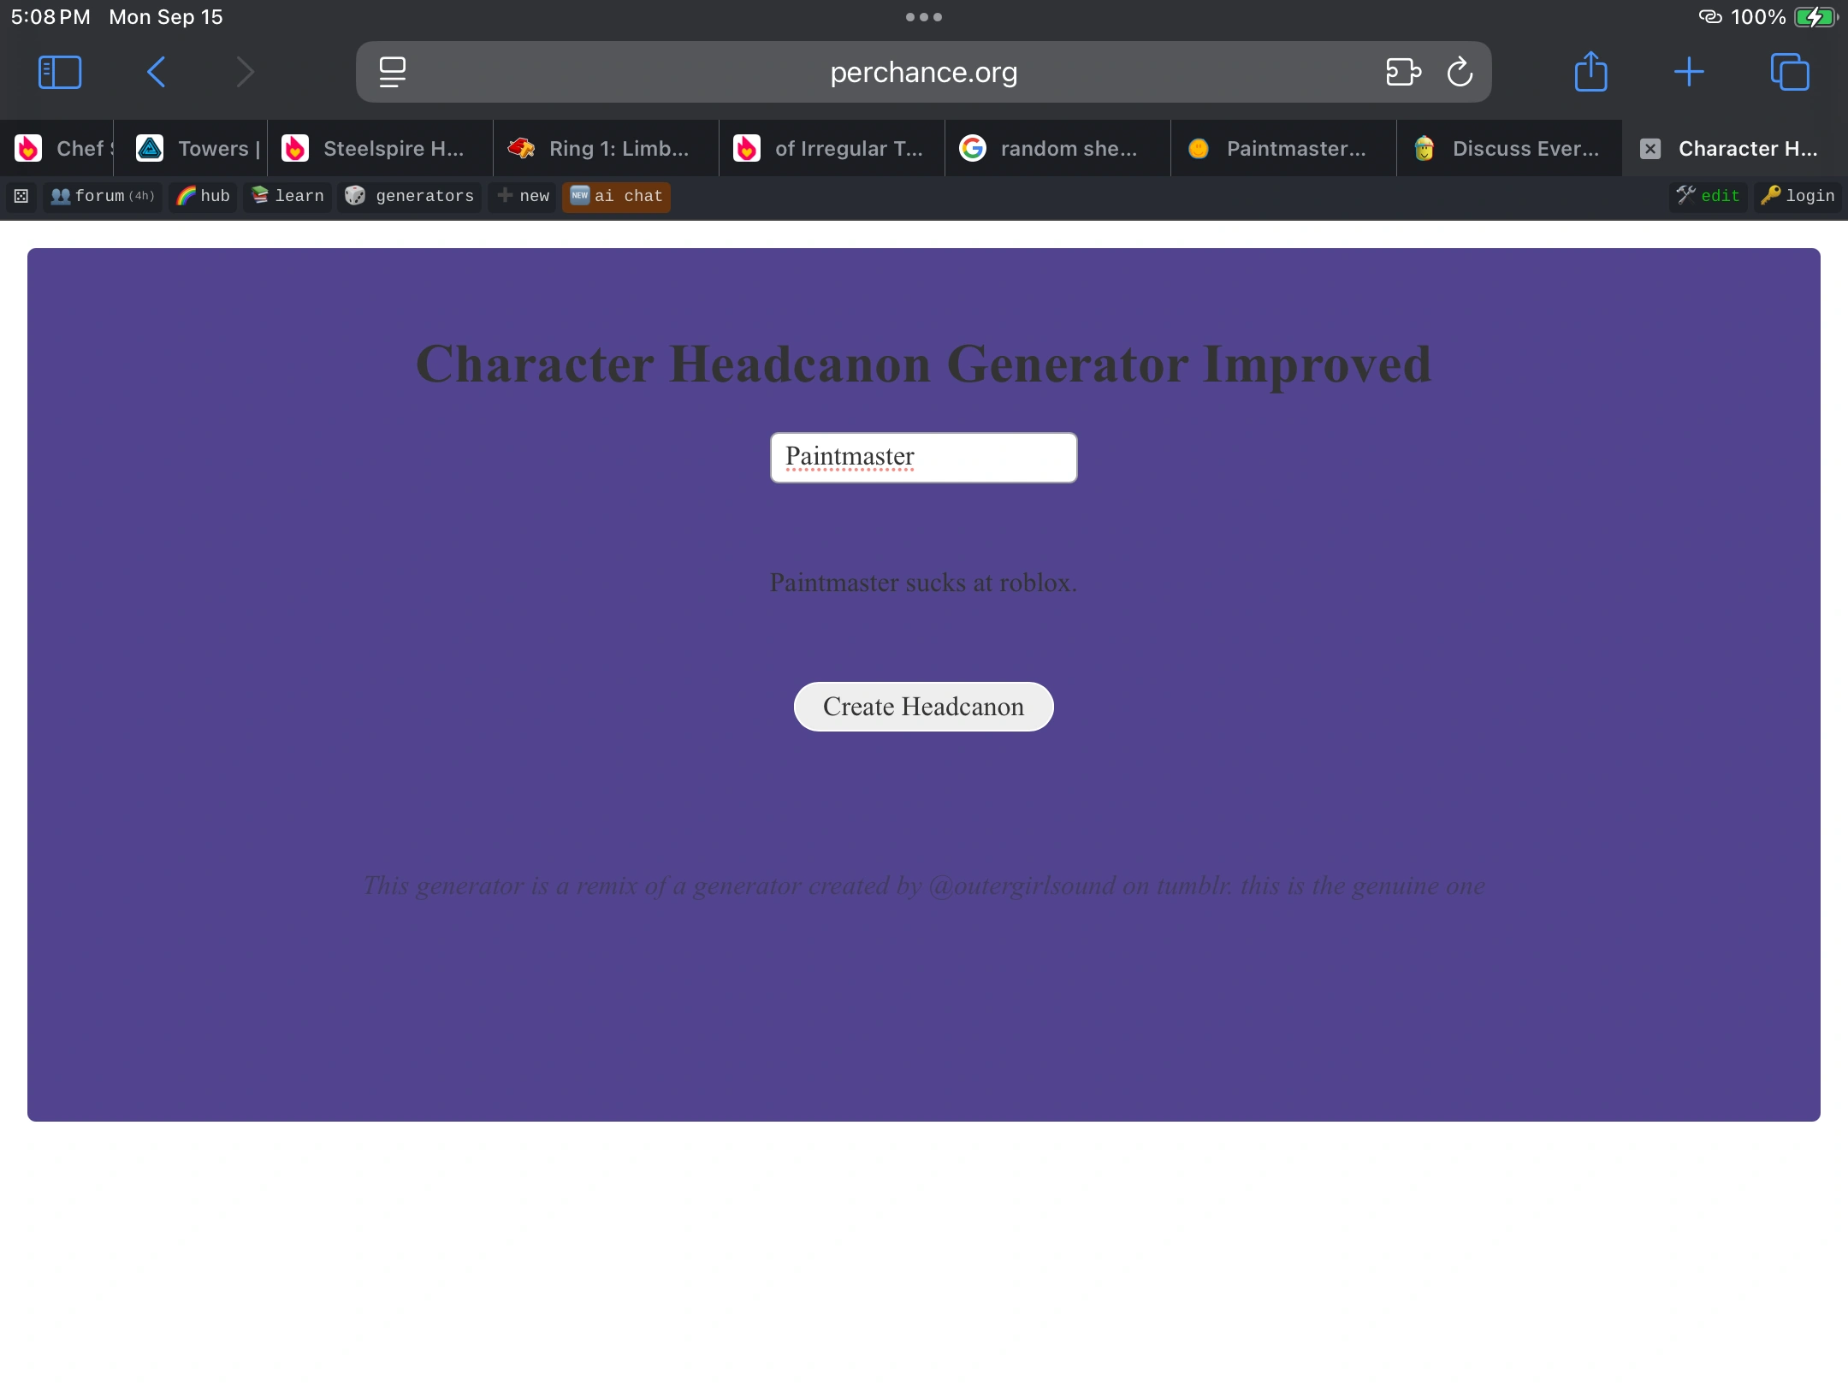Click the extensions icon in address bar
The width and height of the screenshot is (1848, 1386).
tap(1403, 72)
